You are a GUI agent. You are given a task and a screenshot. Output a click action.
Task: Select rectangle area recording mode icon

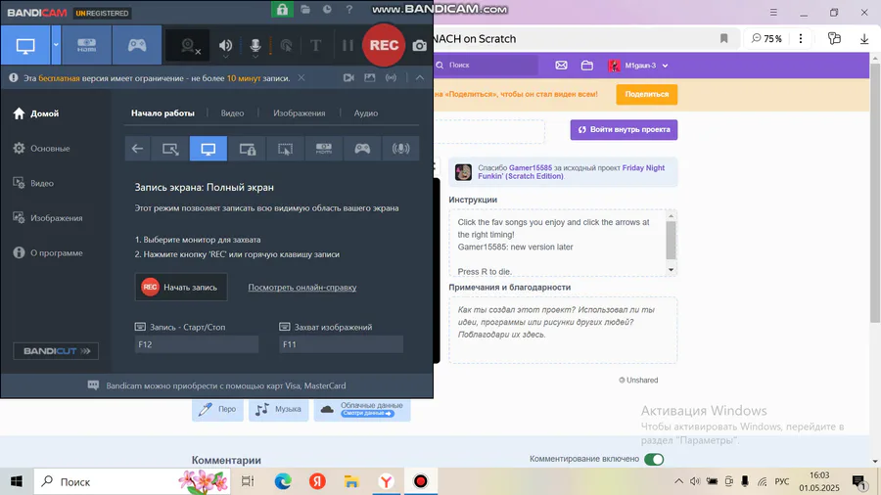[170, 149]
